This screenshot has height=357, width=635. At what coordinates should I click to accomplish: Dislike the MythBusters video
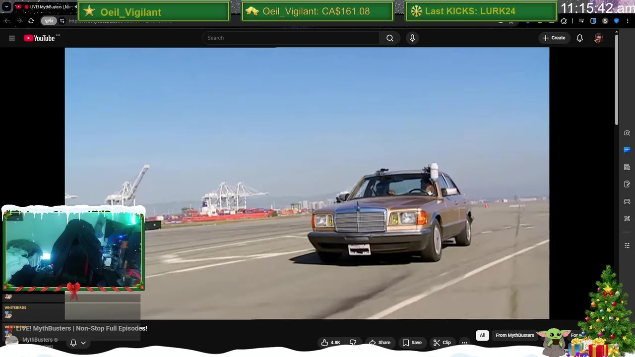[x=353, y=343]
